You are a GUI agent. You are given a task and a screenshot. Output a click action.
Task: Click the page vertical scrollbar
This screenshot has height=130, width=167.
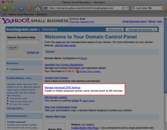165,56
